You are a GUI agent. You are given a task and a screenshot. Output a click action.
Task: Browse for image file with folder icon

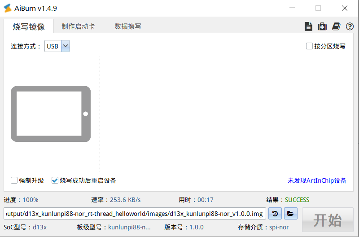290,214
